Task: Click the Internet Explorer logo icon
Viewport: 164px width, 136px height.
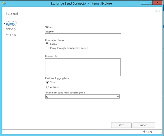Action: pos(4,3)
